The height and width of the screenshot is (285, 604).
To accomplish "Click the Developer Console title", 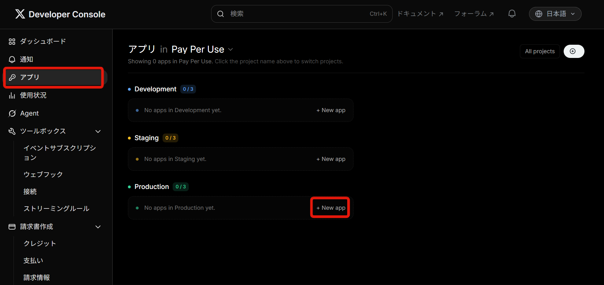I will (67, 14).
